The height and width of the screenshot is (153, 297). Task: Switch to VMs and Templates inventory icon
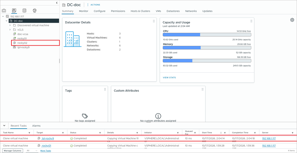14,10
